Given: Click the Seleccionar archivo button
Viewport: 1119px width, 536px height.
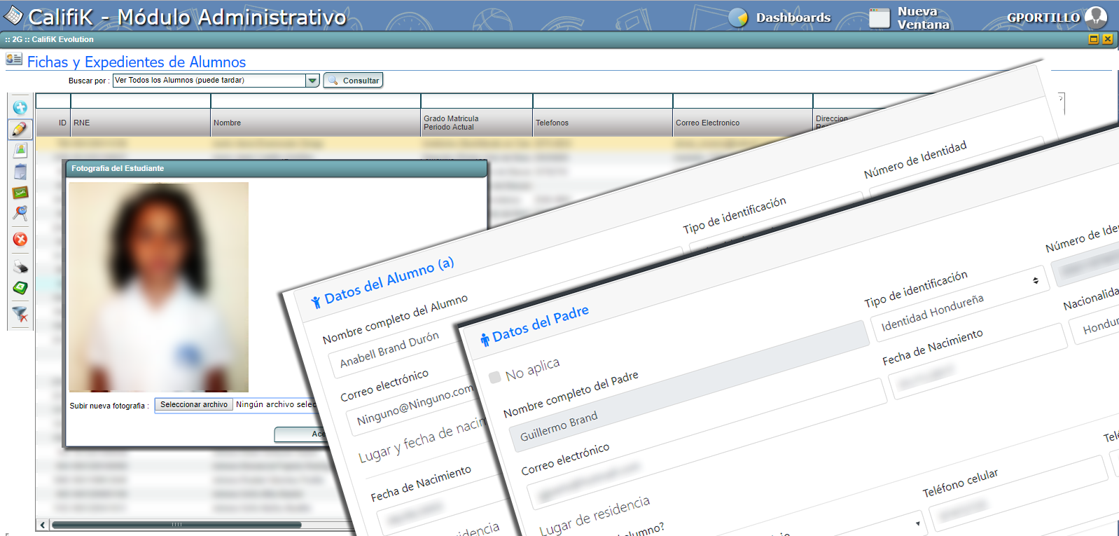Looking at the screenshot, I should (194, 405).
